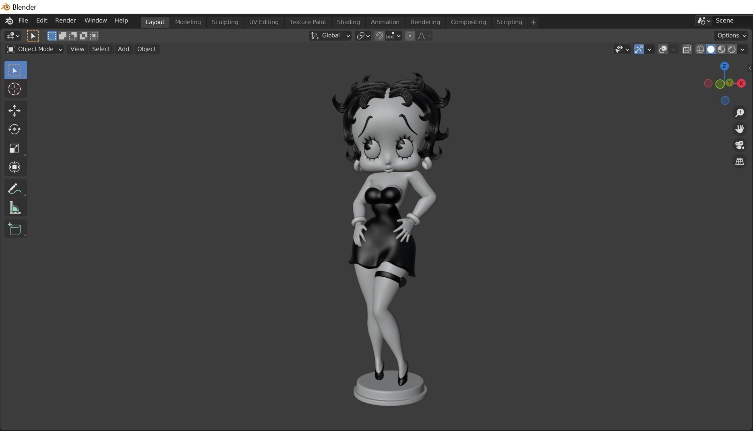The height and width of the screenshot is (431, 753).
Task: Open the gizmo options dropdown arrow
Action: 649,49
